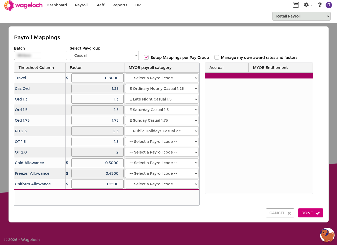The height and width of the screenshot is (245, 337).
Task: Open the checklist tasks icon
Action: (296, 5)
